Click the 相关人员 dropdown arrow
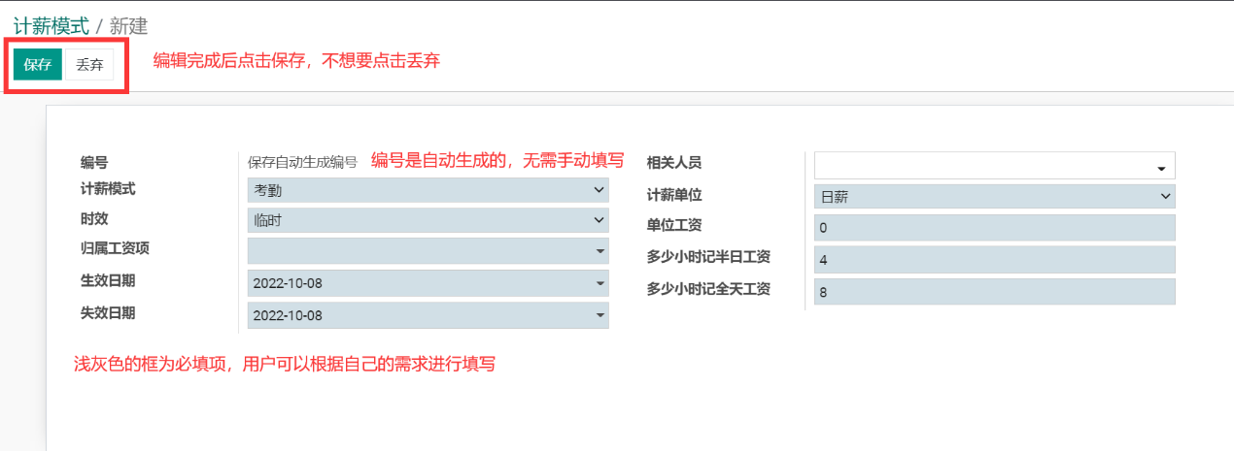 point(1161,168)
